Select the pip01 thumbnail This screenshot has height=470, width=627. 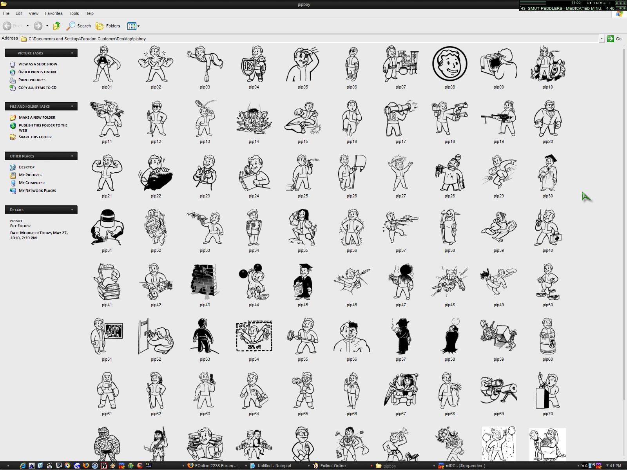(107, 64)
